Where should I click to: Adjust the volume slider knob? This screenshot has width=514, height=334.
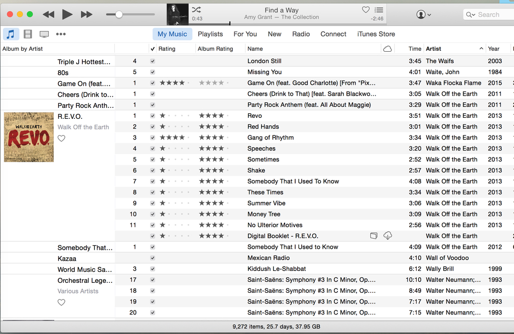[119, 15]
